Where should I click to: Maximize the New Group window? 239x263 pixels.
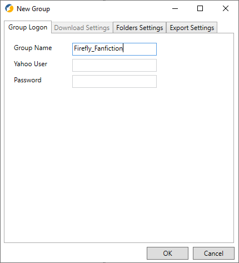pos(200,8)
